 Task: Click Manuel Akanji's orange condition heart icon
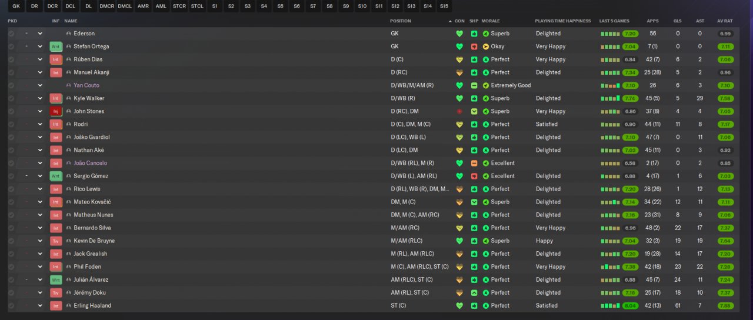(459, 72)
